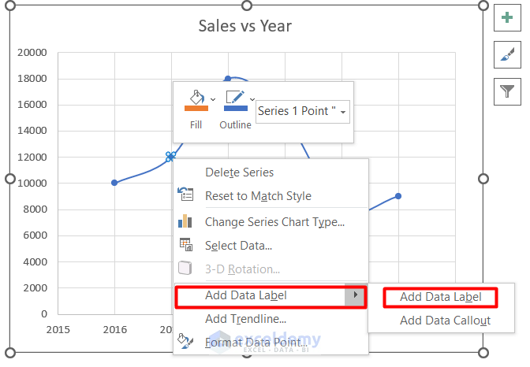Click the orange Fill color bar

pyautogui.click(x=196, y=109)
